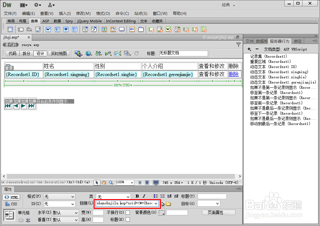320x226 pixels.
Task: Switch Property inspector to HTML mode
Action: [x=11, y=197]
